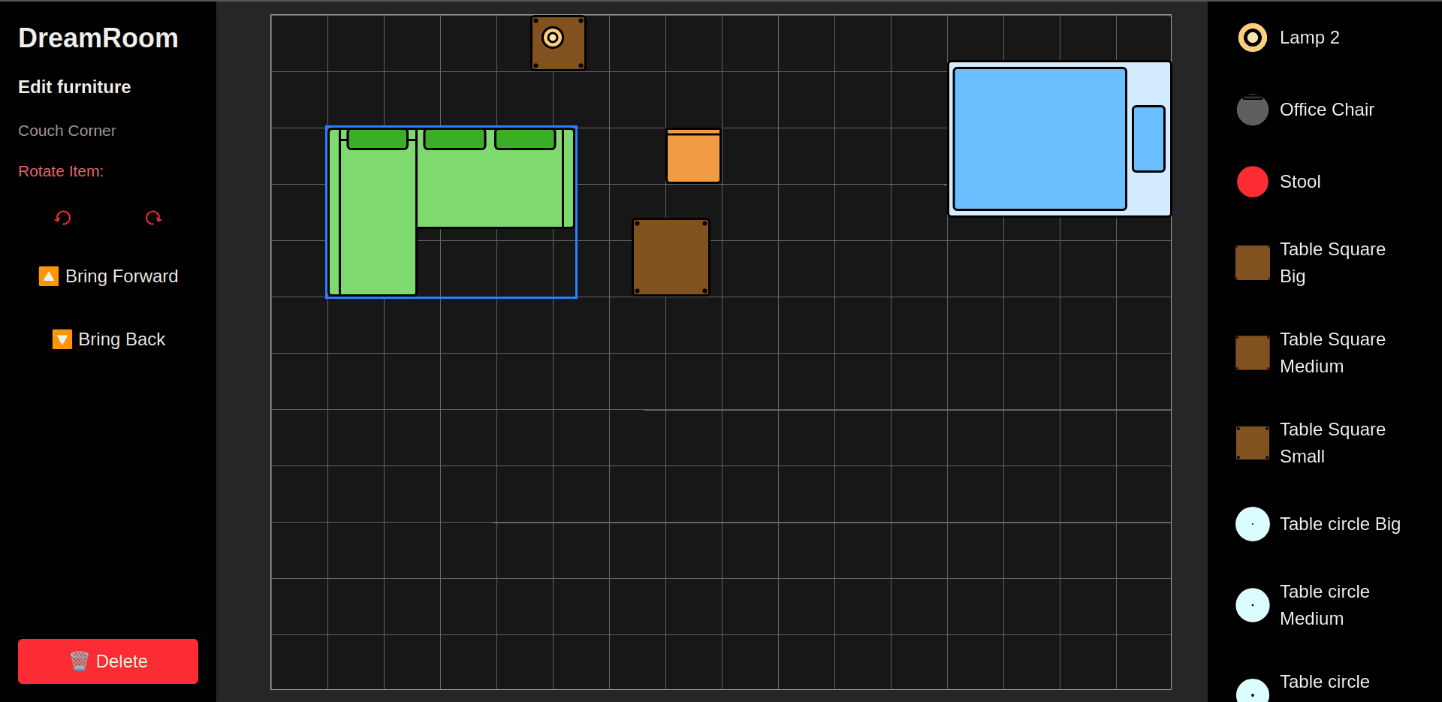Pick the Table circle Big icon
Screen dimensions: 1442x702
tap(1251, 523)
